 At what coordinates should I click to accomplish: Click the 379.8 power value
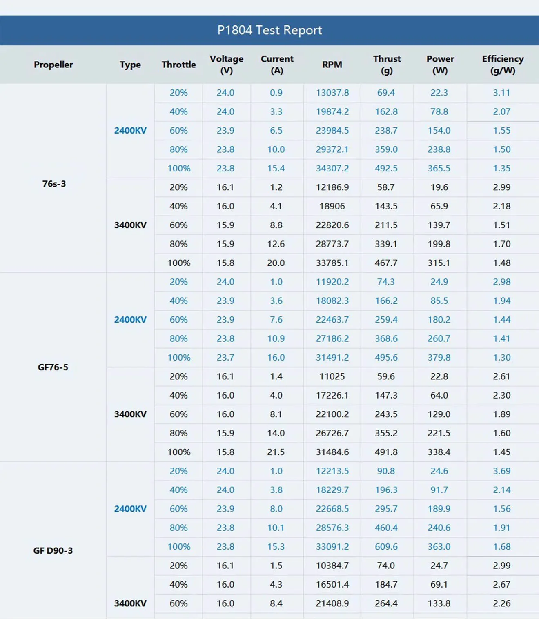click(x=439, y=357)
